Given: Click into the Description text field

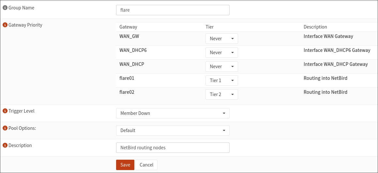Looking at the screenshot, I should click(173, 148).
